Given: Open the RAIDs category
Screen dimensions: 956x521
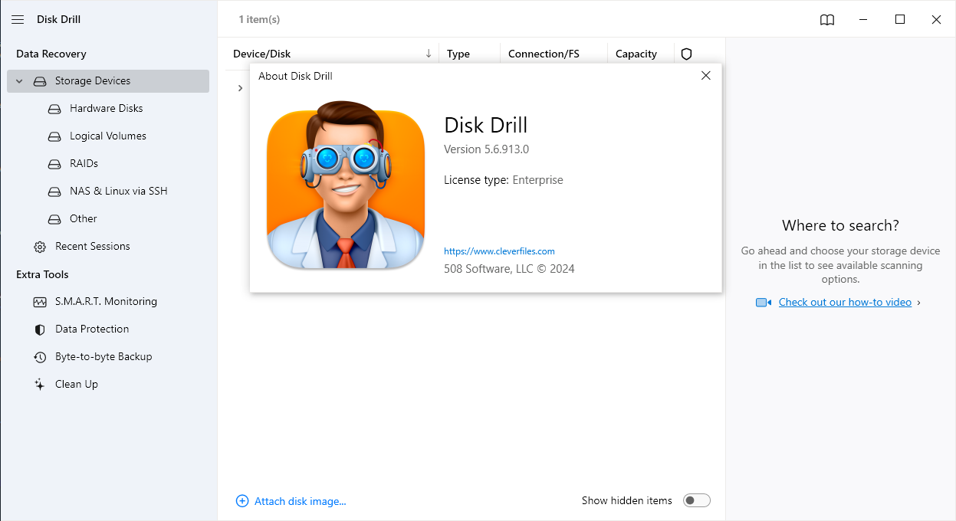Looking at the screenshot, I should click(84, 164).
